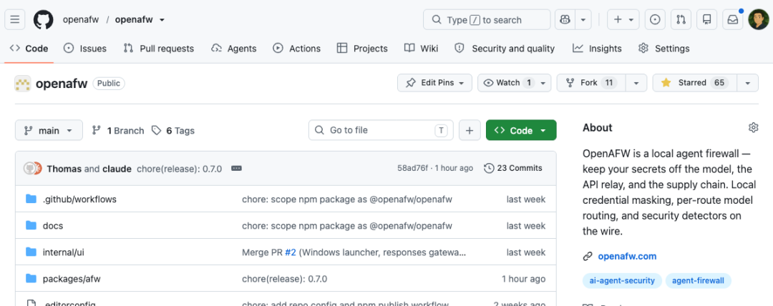
Task: Open the star lists caret
Action: click(748, 83)
